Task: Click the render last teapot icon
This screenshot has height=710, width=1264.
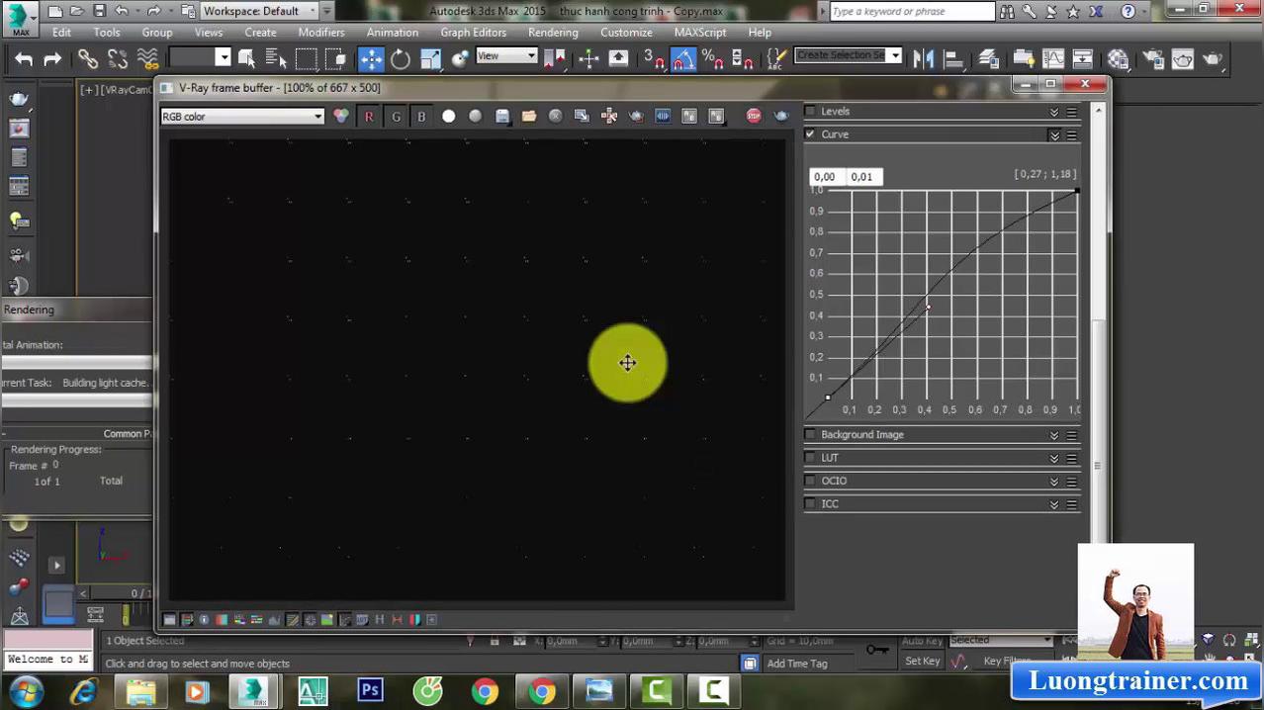Action: 781,117
